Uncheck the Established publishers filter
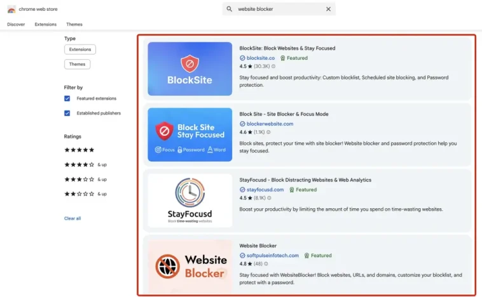This screenshot has height=297, width=482. (67, 113)
